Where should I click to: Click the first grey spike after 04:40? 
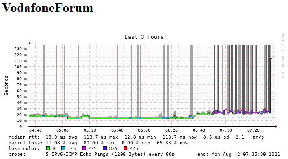pyautogui.click(x=44, y=80)
